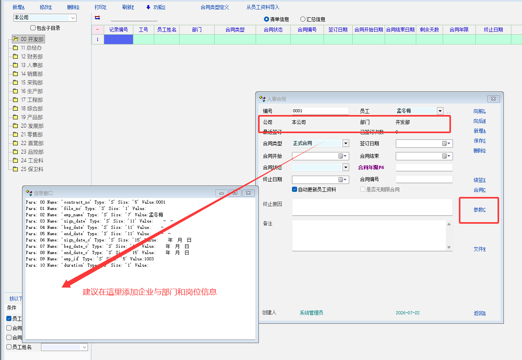Click the 合同C link in the dialog

point(480,190)
